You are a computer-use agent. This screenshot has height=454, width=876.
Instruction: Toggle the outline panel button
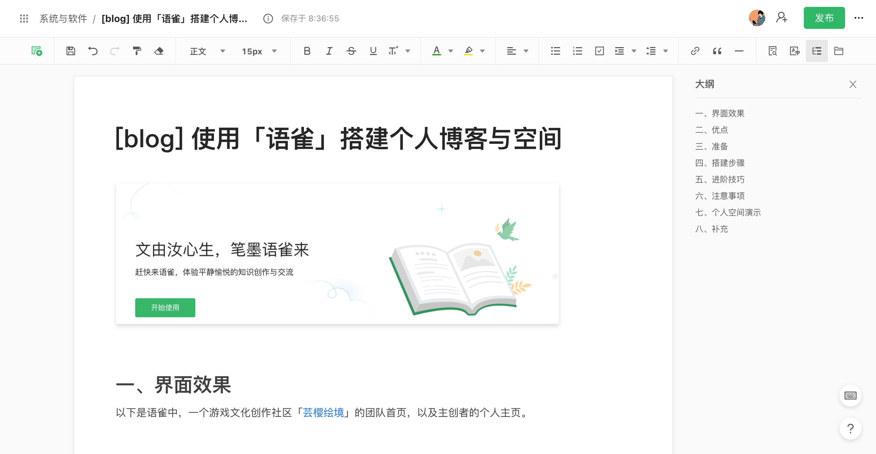point(817,51)
